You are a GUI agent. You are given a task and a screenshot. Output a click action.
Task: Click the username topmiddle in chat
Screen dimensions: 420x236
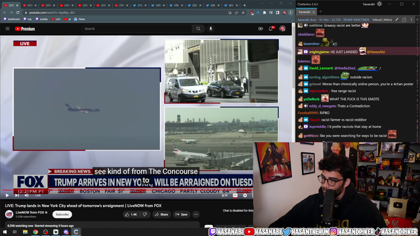(x=318, y=127)
